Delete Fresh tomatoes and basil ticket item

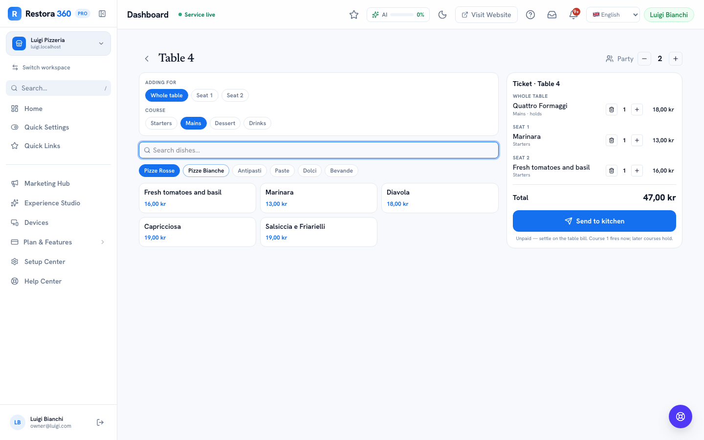point(612,171)
